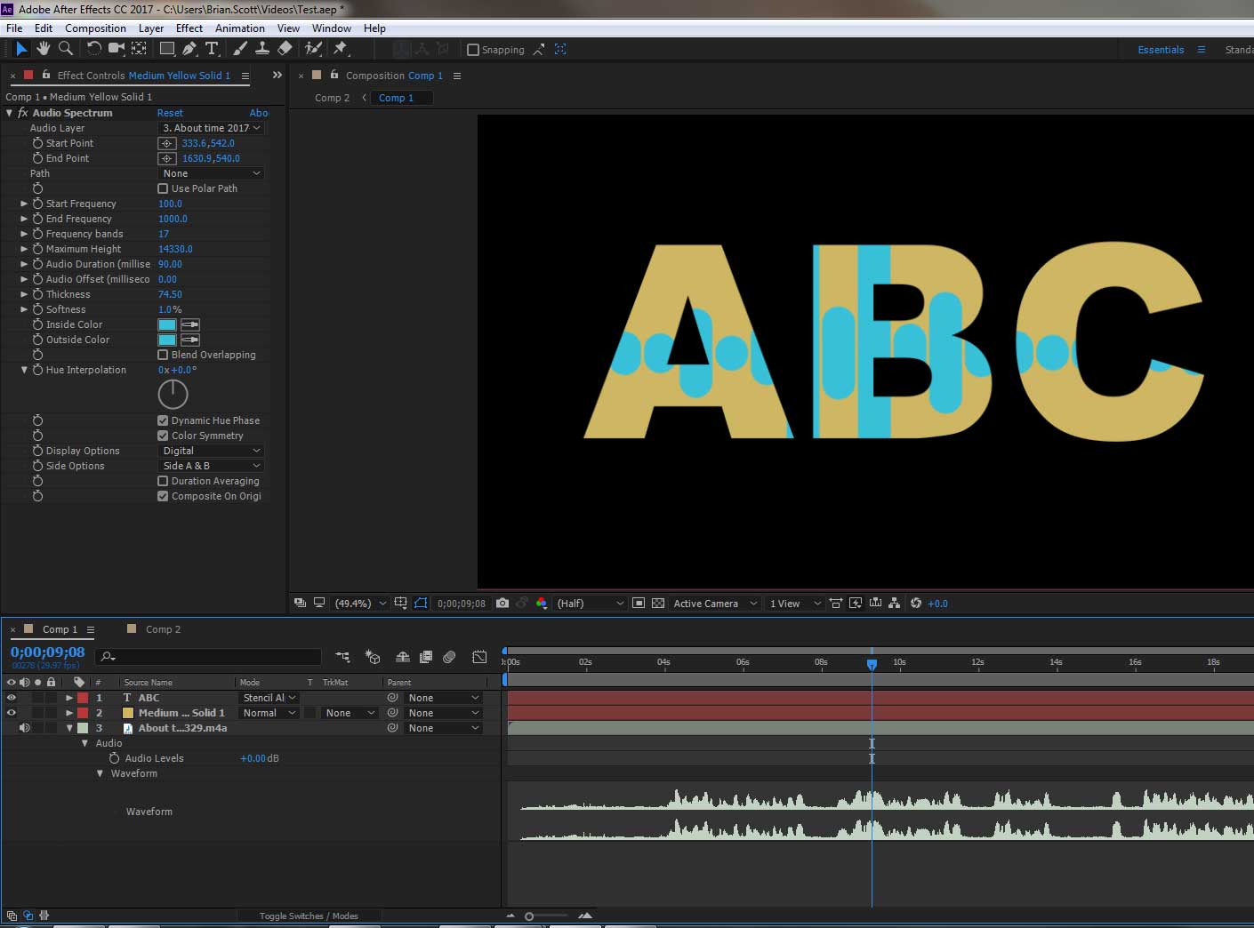This screenshot has width=1254, height=928.
Task: Select the Horizontal Type tool
Action: pos(212,49)
